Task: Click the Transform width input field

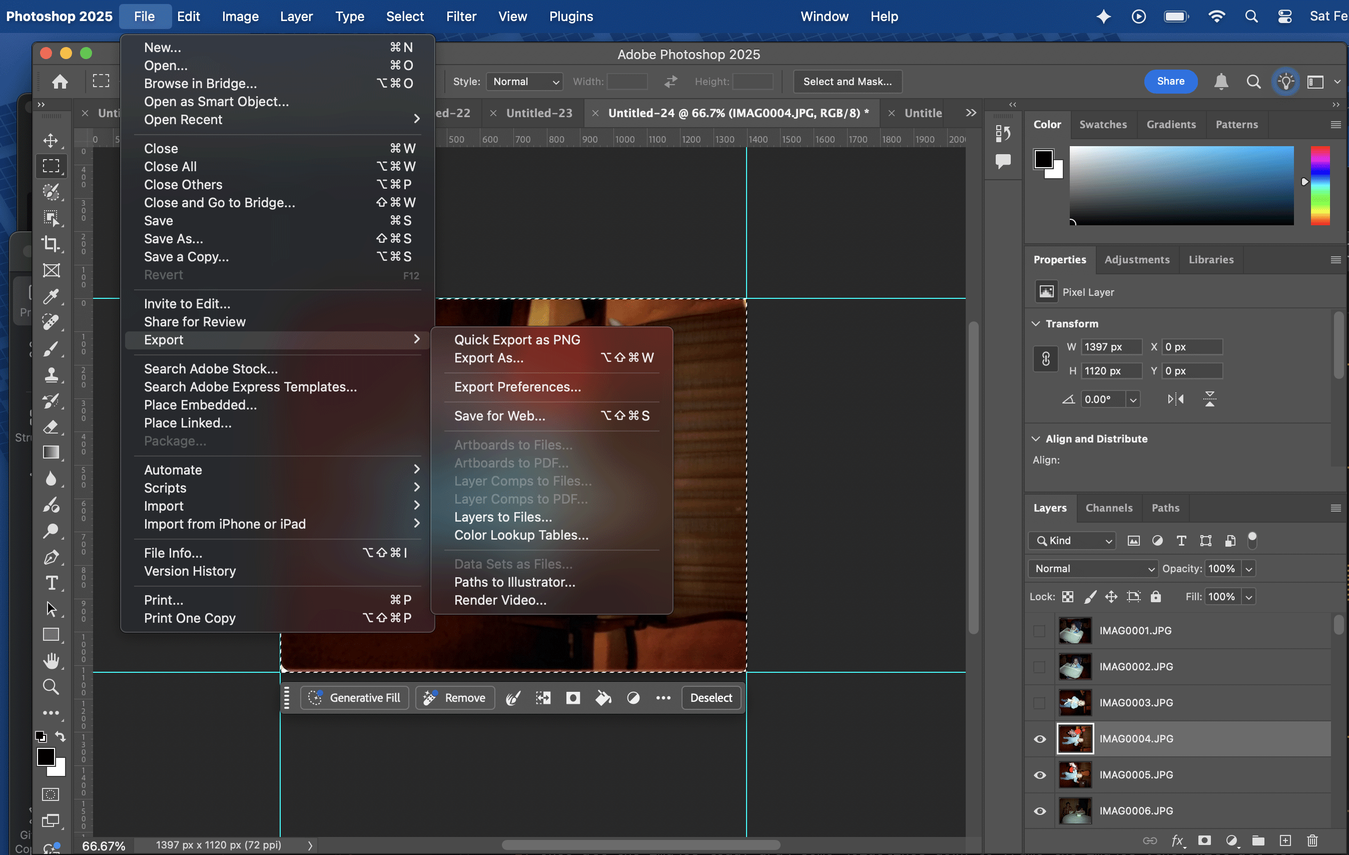Action: pyautogui.click(x=1110, y=347)
